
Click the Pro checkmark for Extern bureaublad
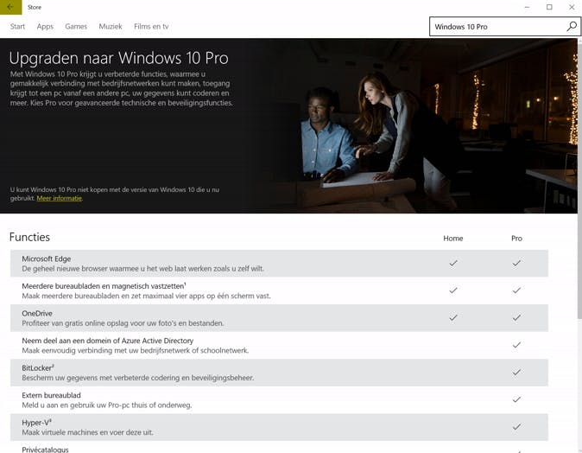tap(516, 399)
